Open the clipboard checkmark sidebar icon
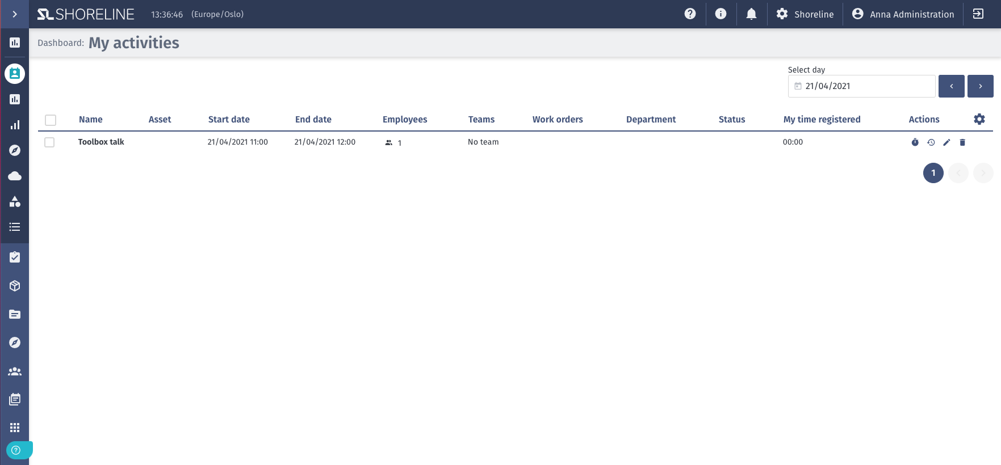This screenshot has width=1001, height=465. click(x=15, y=257)
